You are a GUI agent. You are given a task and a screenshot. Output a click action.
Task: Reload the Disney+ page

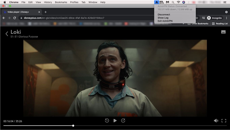(x=15, y=18)
